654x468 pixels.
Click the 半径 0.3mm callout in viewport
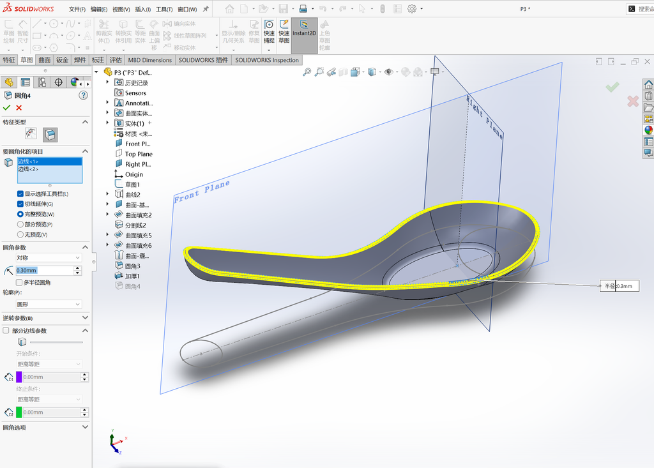619,286
